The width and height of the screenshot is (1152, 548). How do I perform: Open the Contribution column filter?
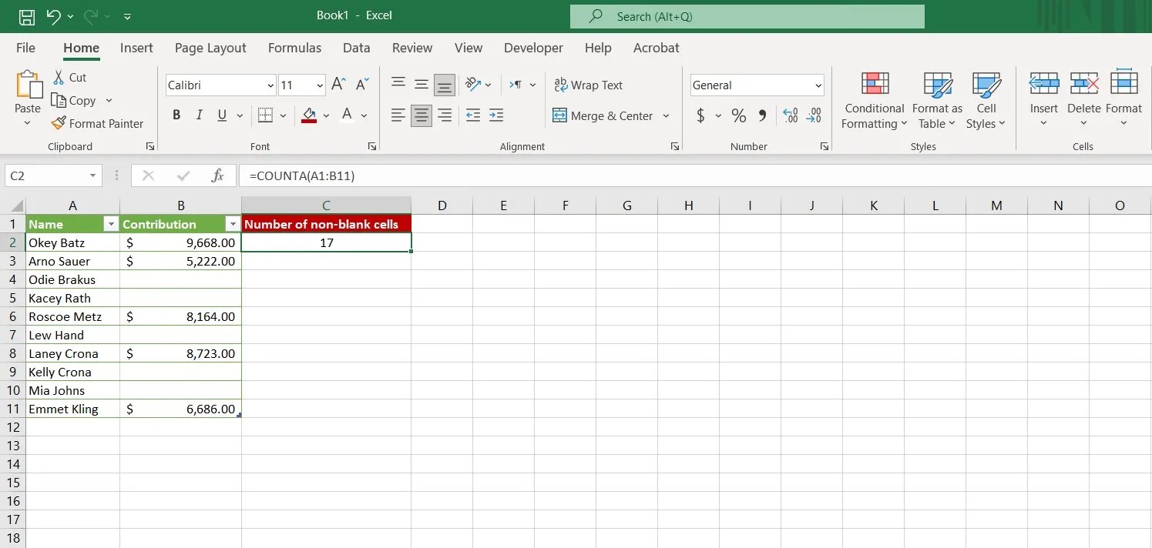(233, 223)
